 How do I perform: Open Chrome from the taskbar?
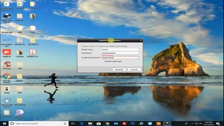[x=107, y=124]
